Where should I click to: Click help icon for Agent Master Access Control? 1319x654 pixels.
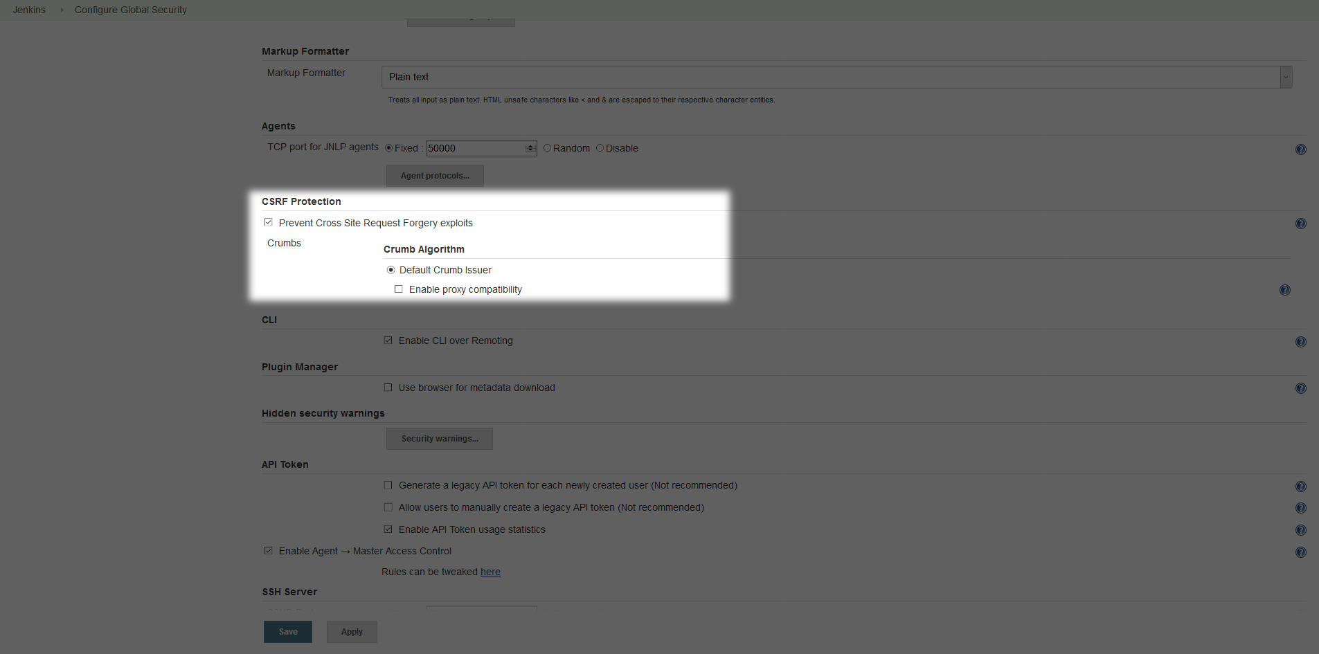[x=1300, y=552]
